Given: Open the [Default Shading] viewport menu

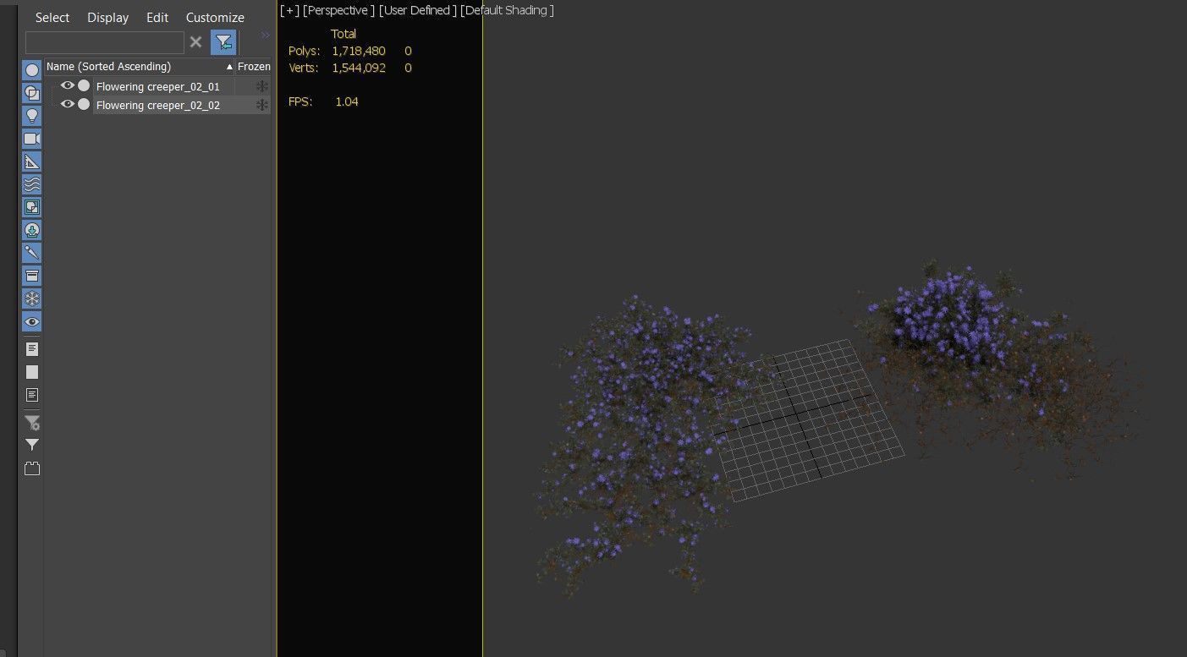Looking at the screenshot, I should [507, 10].
